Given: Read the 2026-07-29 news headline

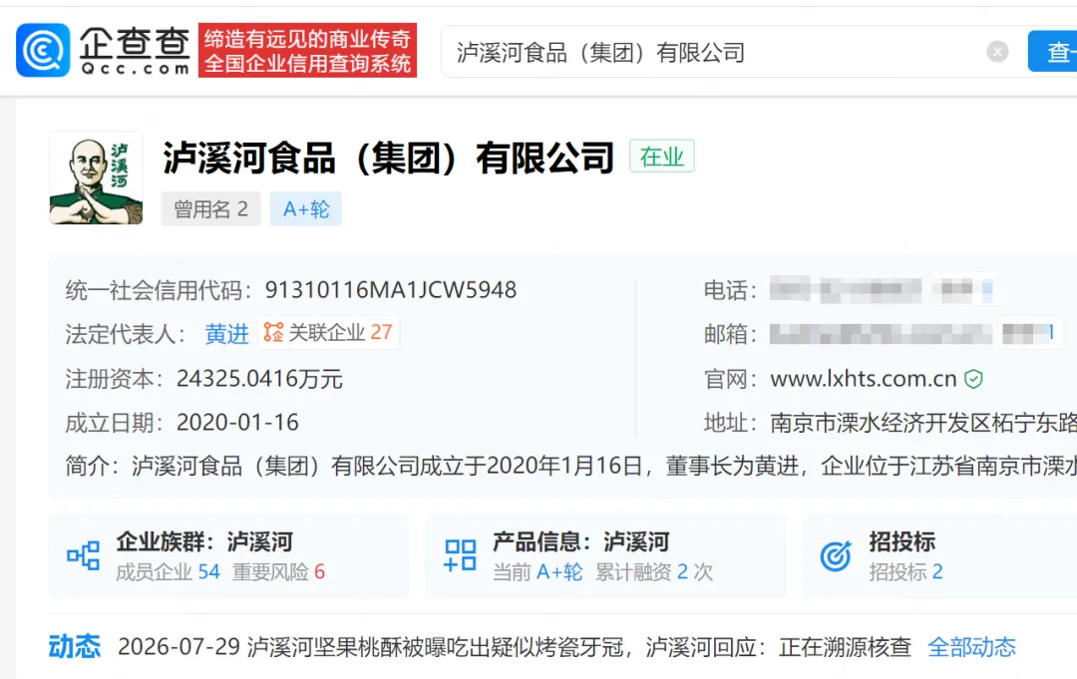Looking at the screenshot, I should coord(515,647).
